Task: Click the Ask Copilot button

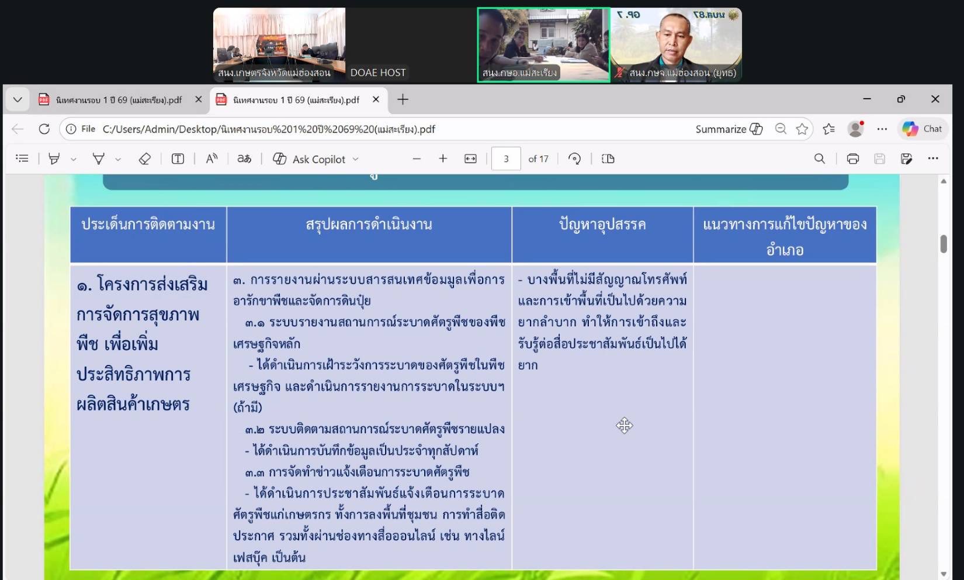Action: [316, 159]
